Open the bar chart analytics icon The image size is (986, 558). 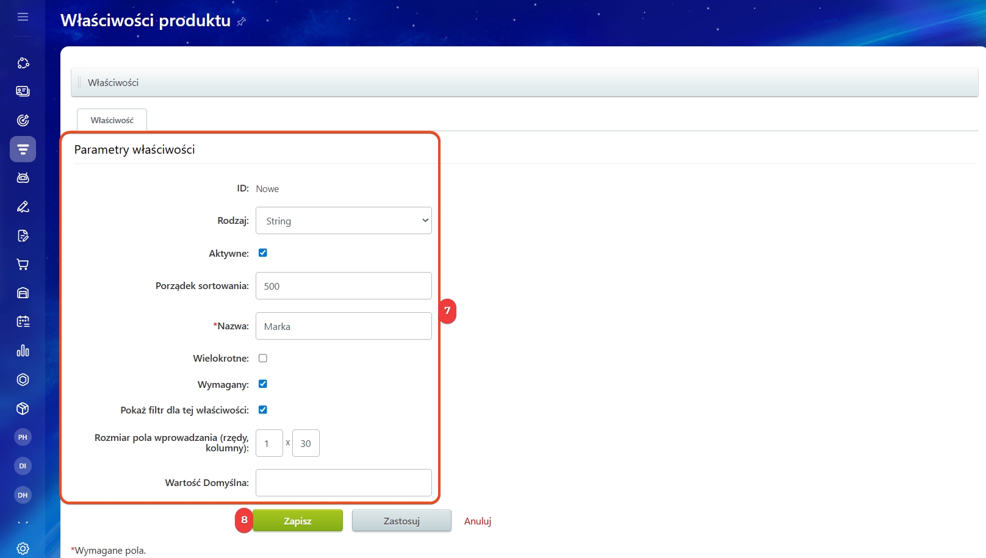pyautogui.click(x=23, y=351)
